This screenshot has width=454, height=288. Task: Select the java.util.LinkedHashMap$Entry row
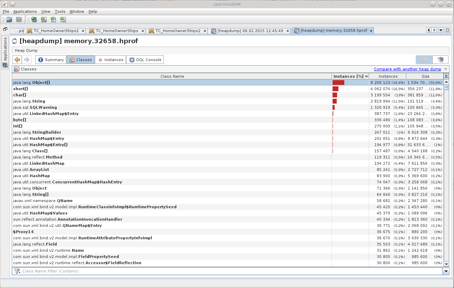(x=228, y=114)
